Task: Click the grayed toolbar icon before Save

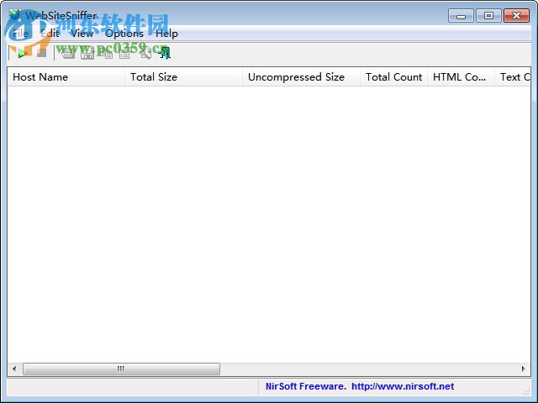Action: [x=68, y=54]
